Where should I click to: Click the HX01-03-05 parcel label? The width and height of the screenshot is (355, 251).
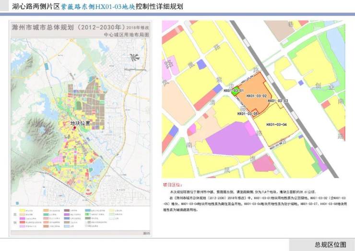tap(248, 114)
